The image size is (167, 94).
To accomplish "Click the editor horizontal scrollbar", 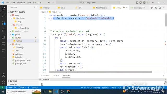I will pos(100,72).
